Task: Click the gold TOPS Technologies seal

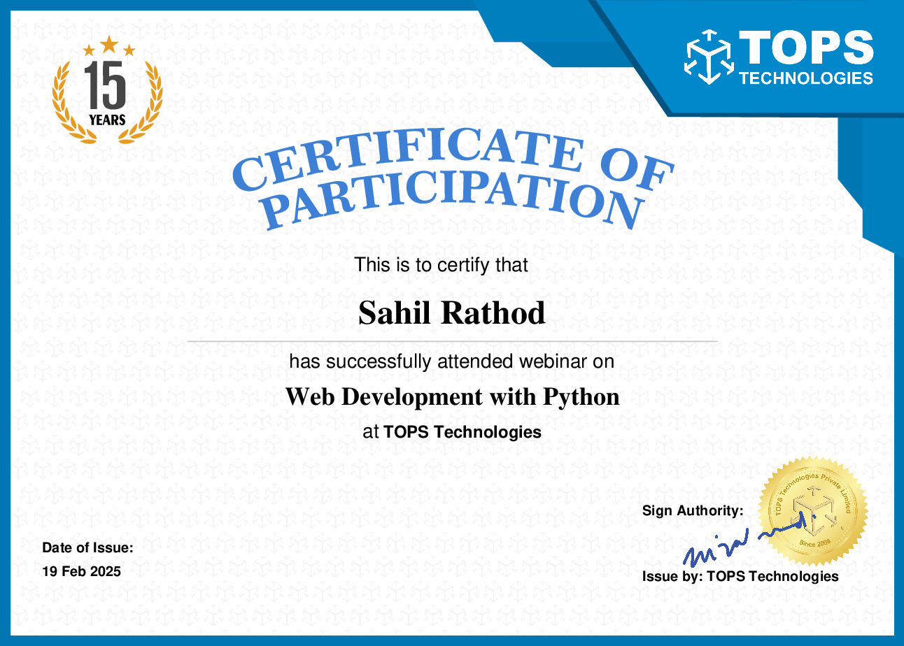Action: 813,511
